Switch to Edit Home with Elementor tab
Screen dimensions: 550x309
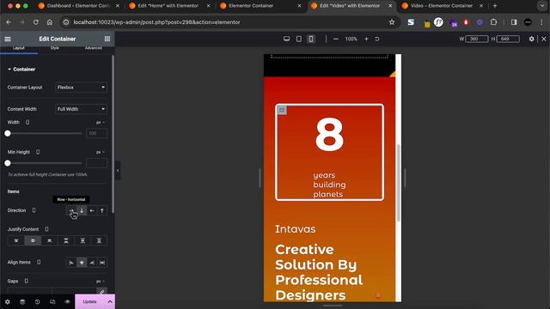coord(169,6)
